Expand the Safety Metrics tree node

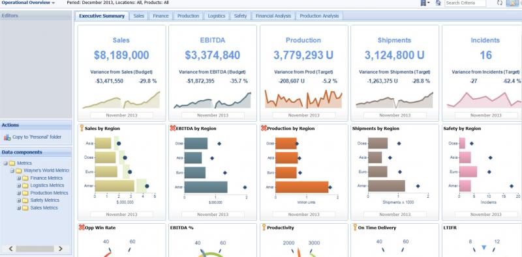[x=19, y=200]
